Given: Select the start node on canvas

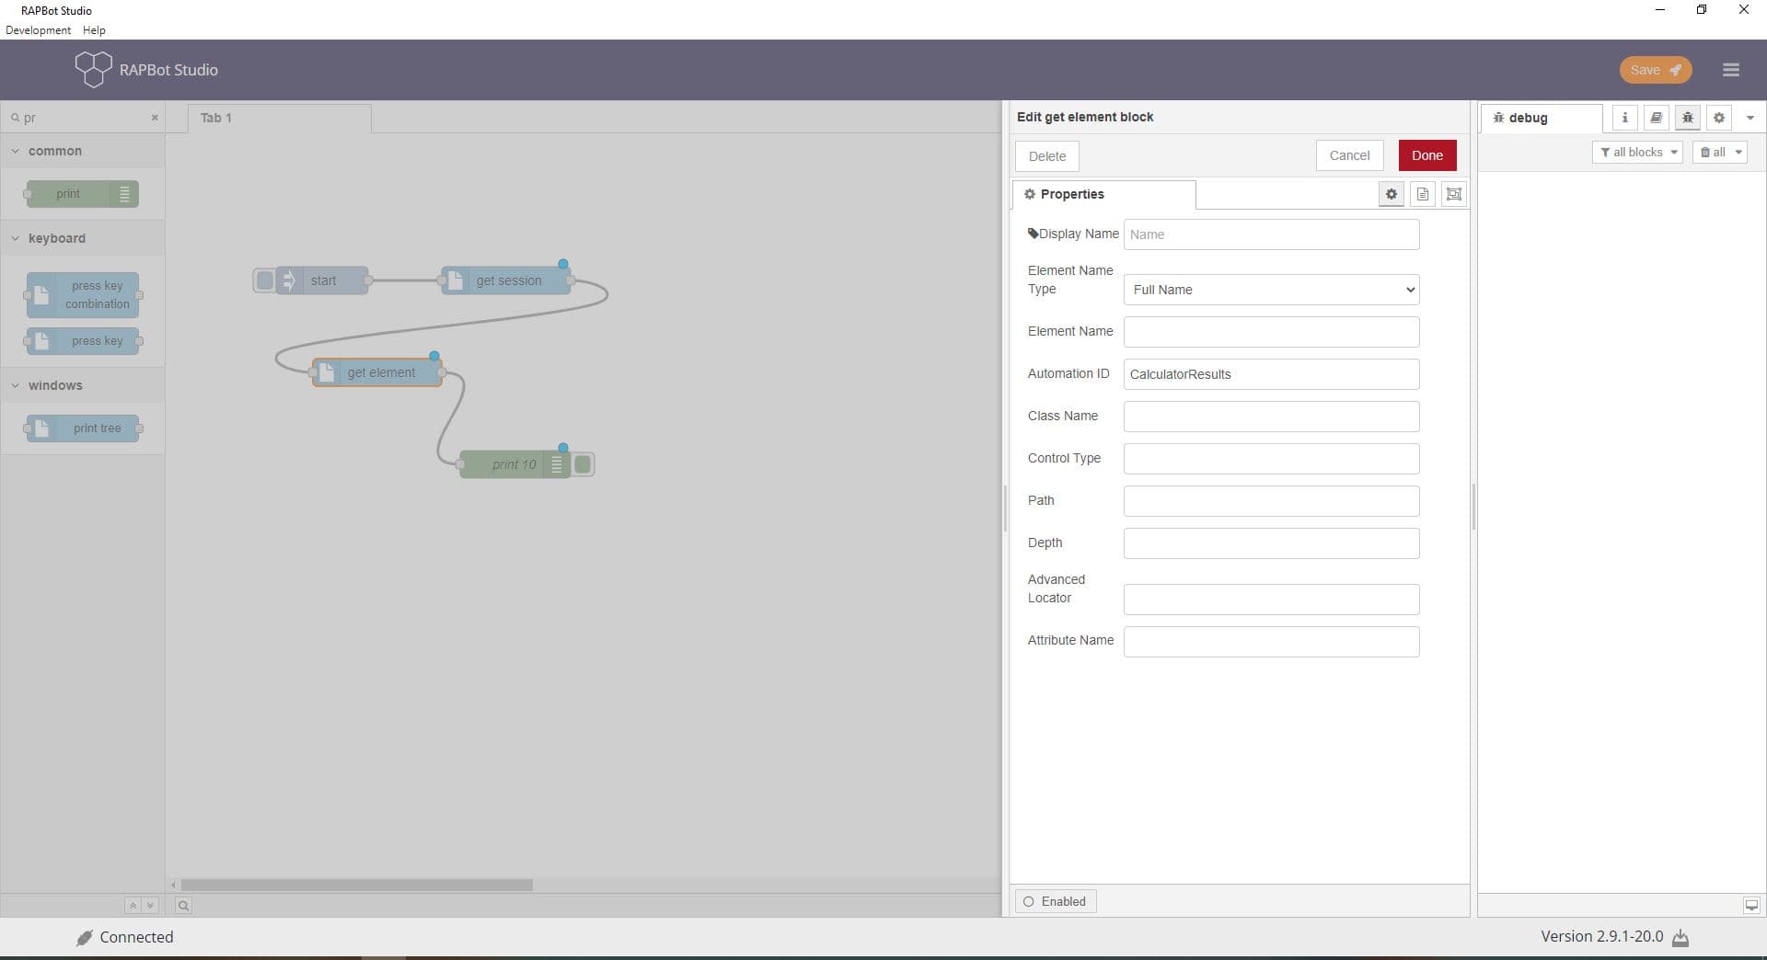Looking at the screenshot, I should click(322, 280).
